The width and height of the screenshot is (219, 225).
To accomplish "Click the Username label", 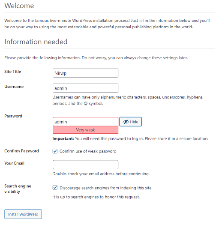I will (14, 87).
